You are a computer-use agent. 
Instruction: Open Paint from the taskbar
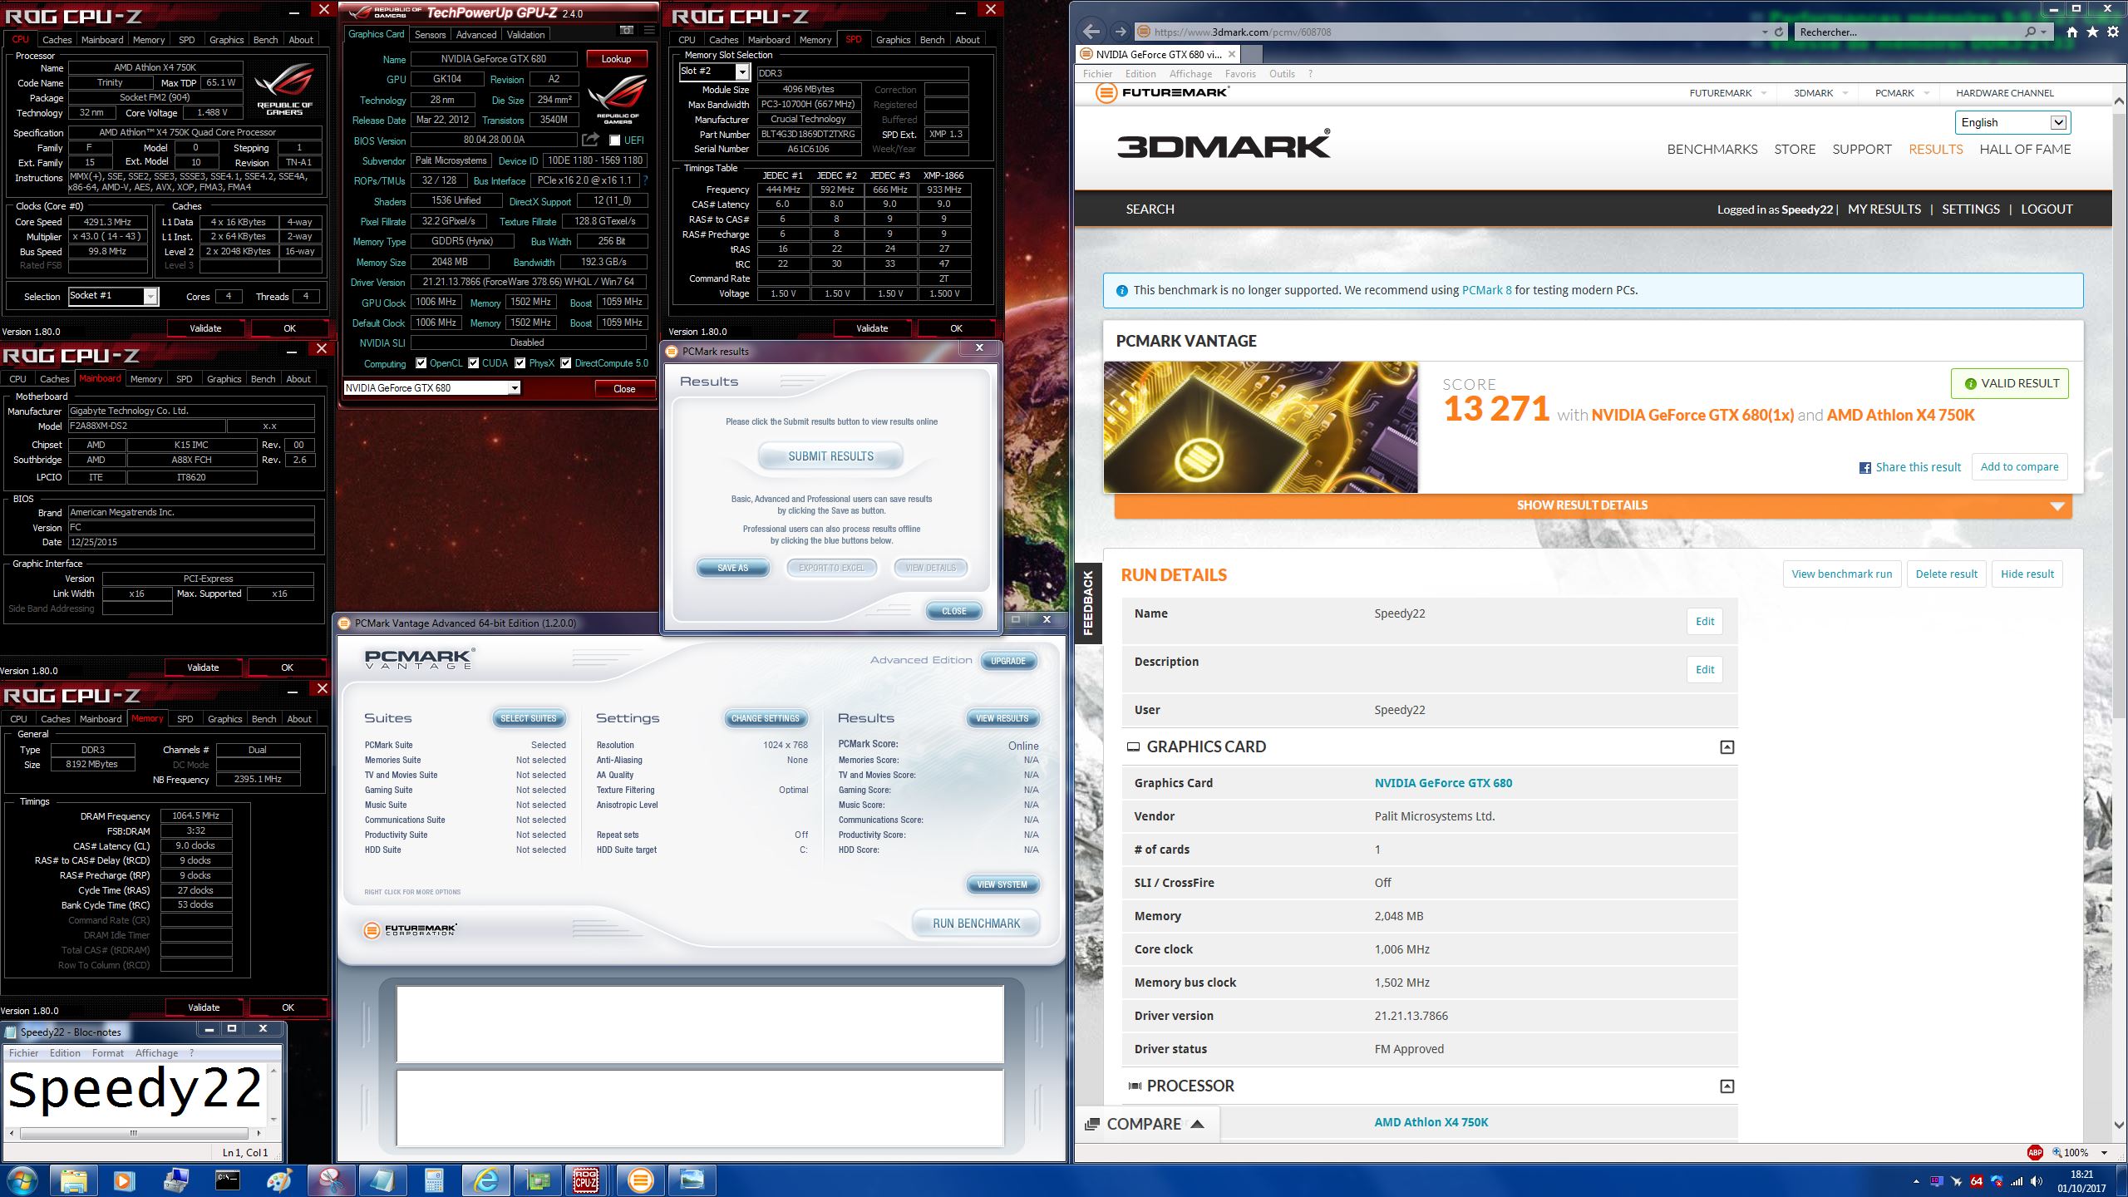pos(278,1180)
